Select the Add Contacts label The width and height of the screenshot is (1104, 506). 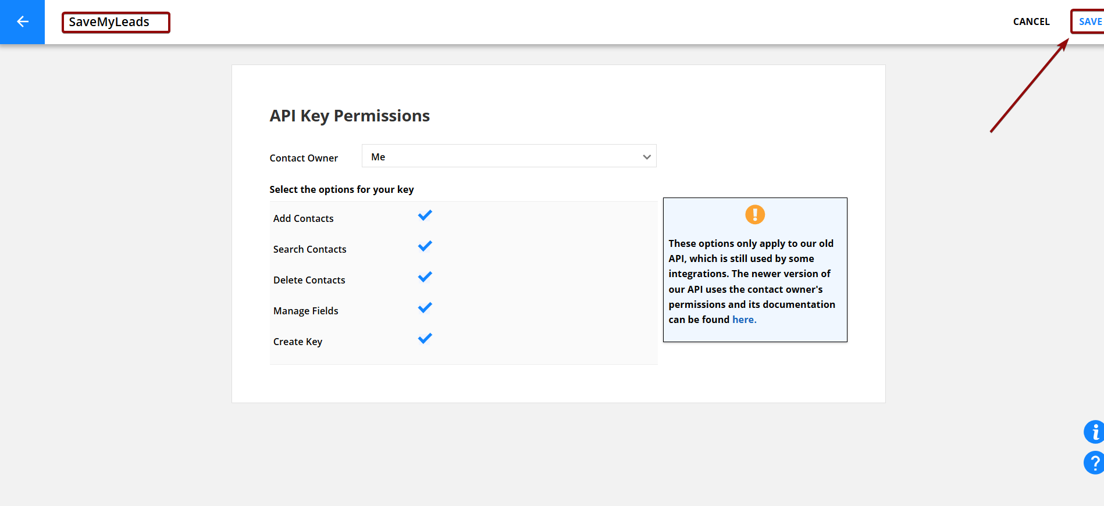pyautogui.click(x=303, y=218)
